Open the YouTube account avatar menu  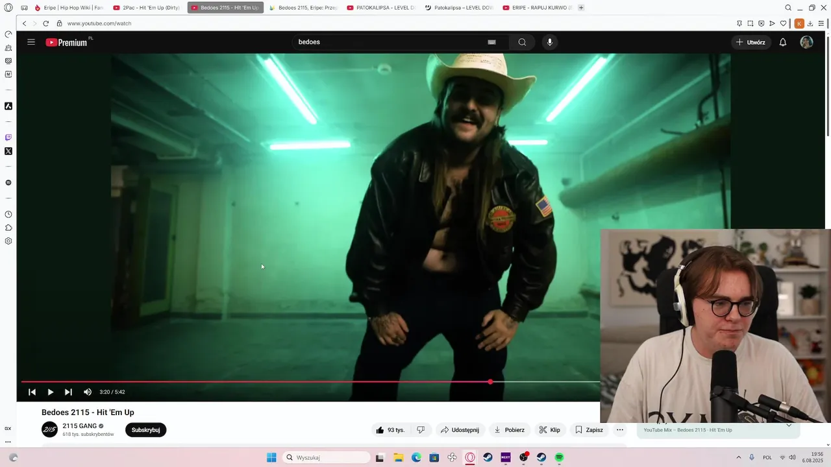806,42
